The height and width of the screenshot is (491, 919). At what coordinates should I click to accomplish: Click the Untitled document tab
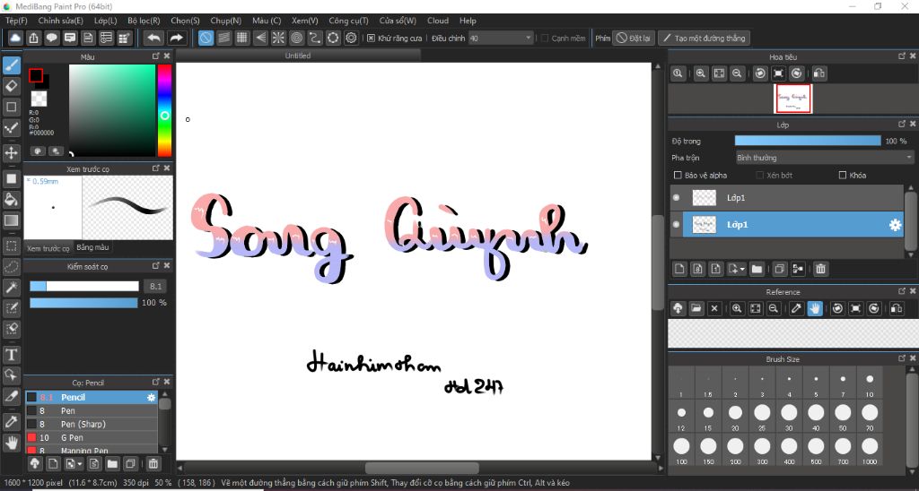[298, 56]
